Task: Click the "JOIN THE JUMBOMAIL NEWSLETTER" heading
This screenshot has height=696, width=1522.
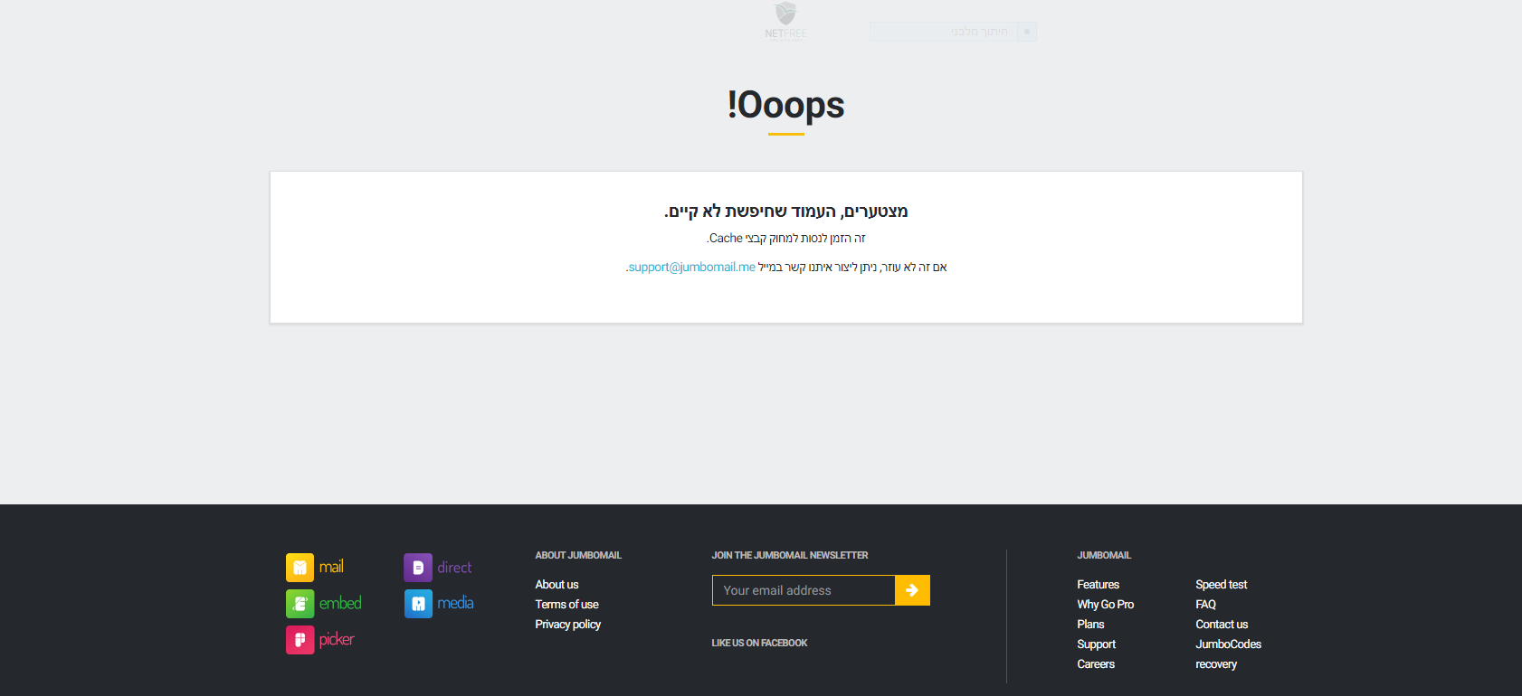Action: (x=790, y=556)
